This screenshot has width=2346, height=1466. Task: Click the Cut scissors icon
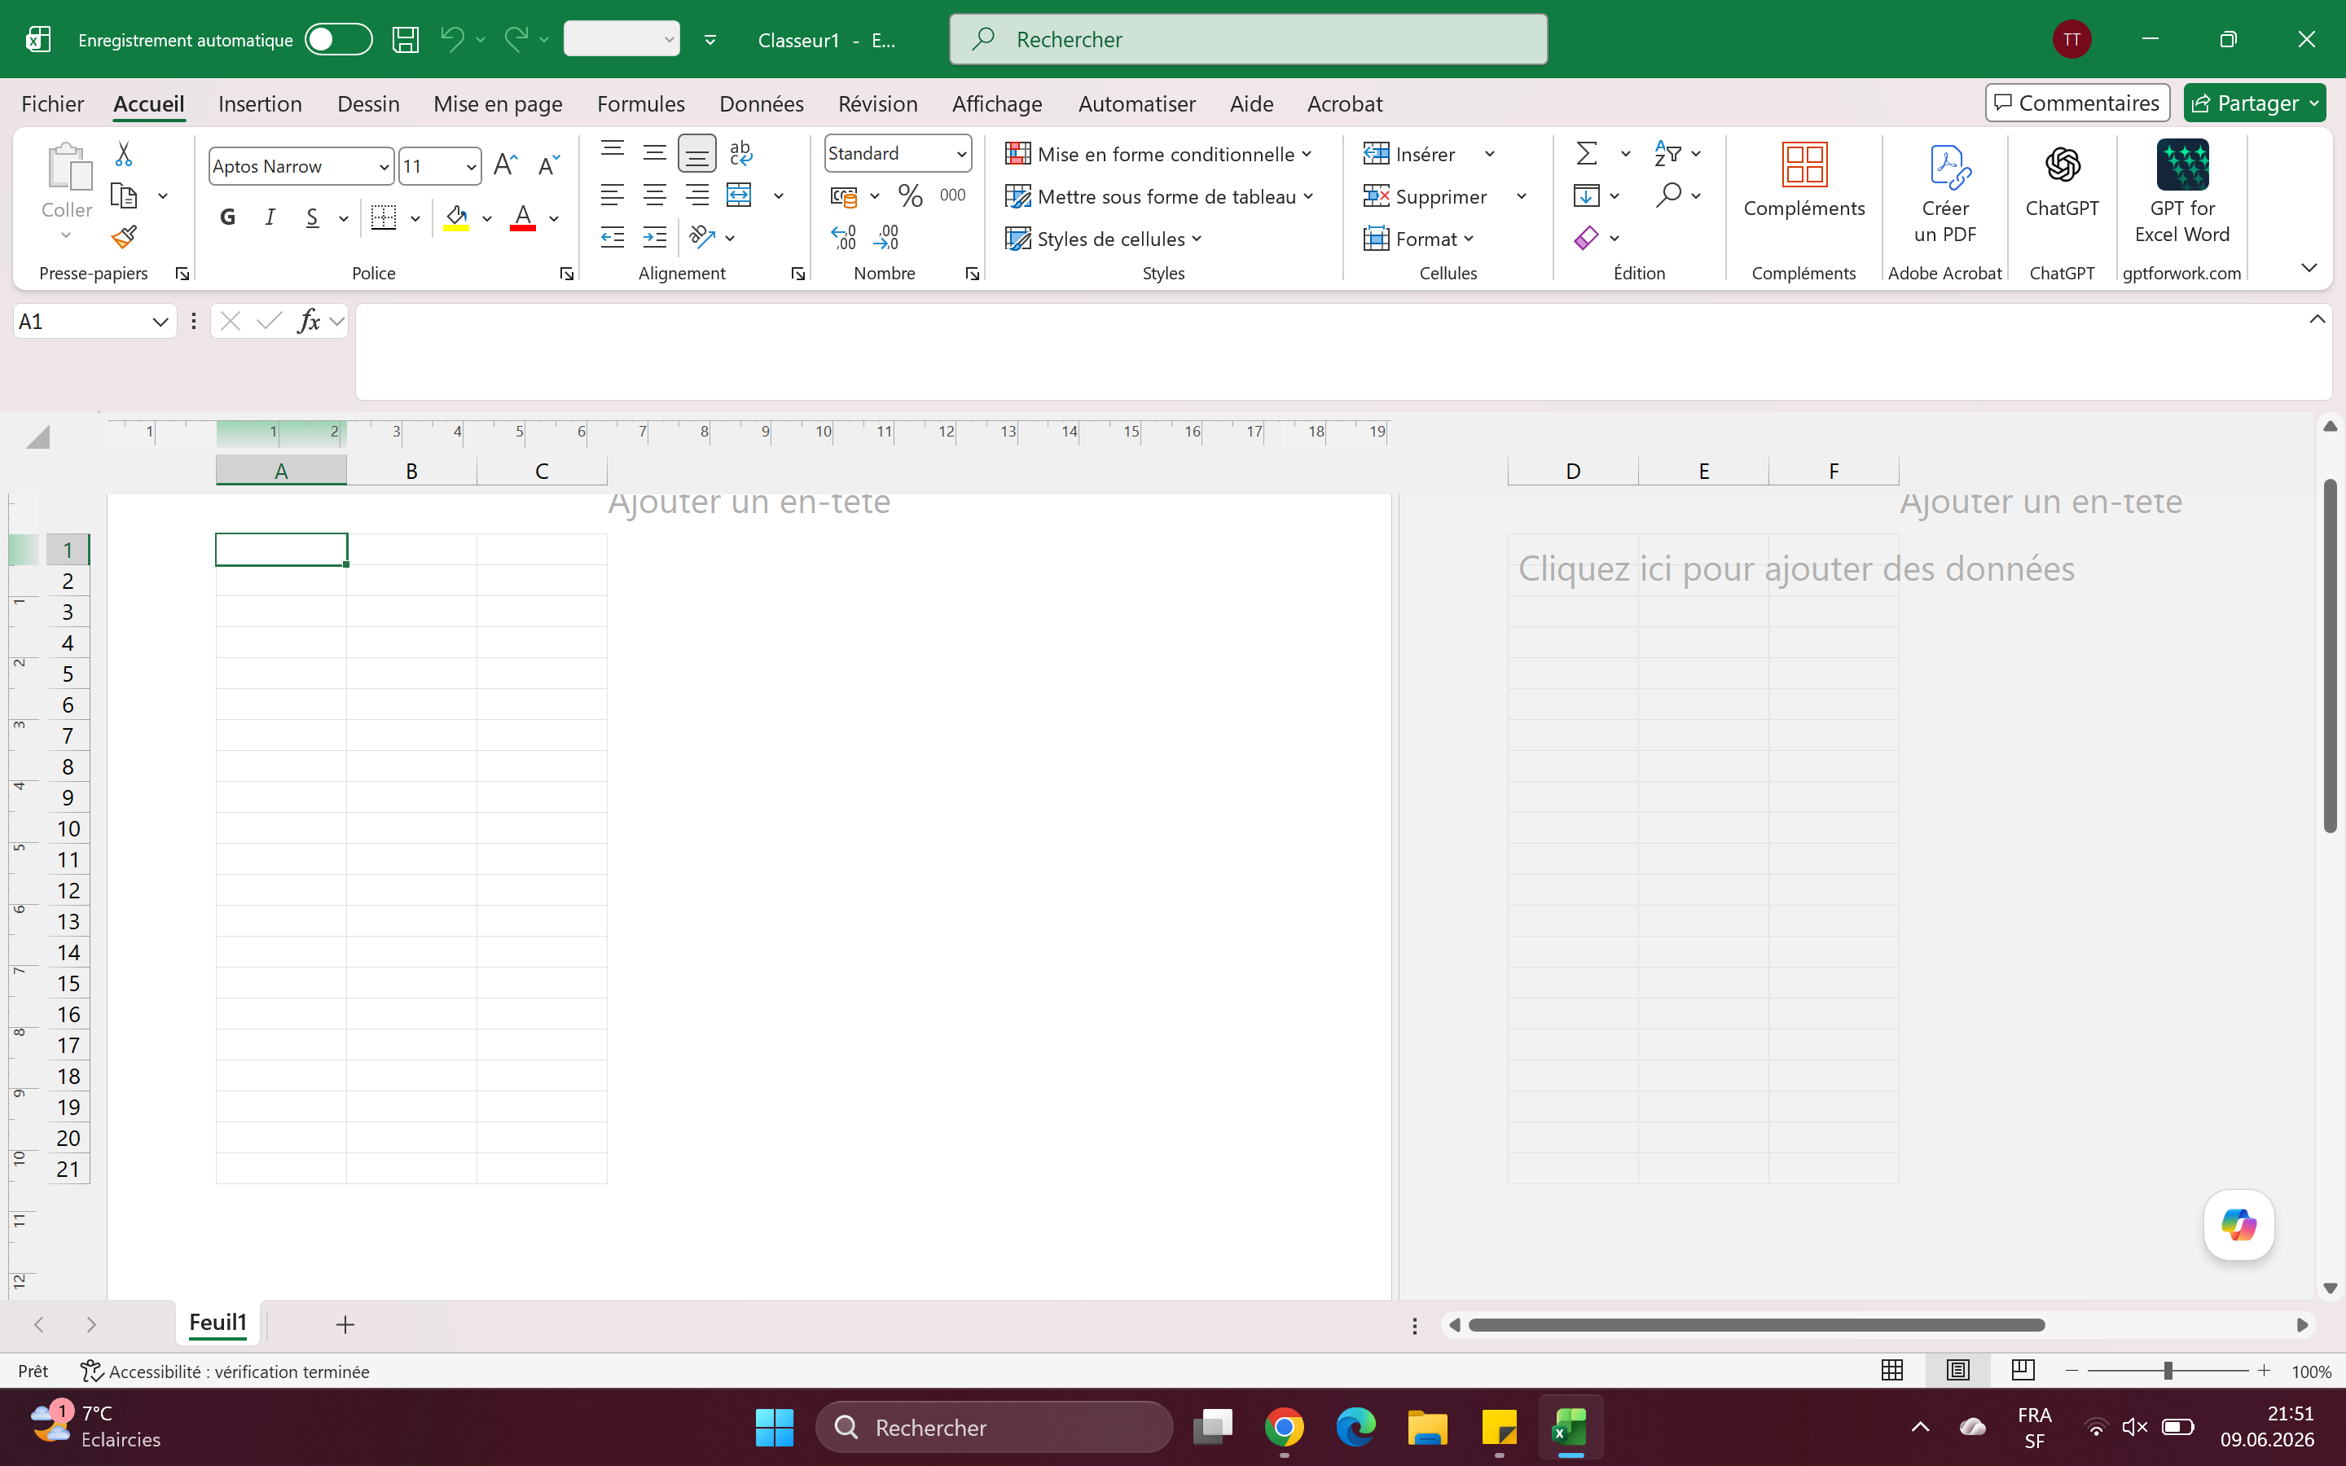pos(123,153)
